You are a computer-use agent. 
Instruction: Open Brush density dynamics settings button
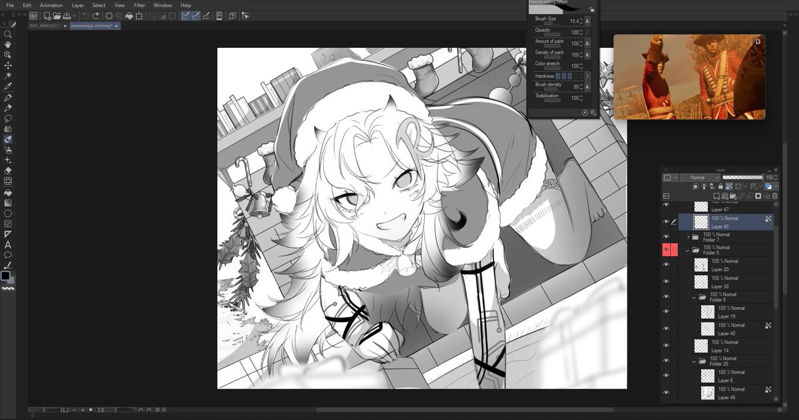click(587, 86)
